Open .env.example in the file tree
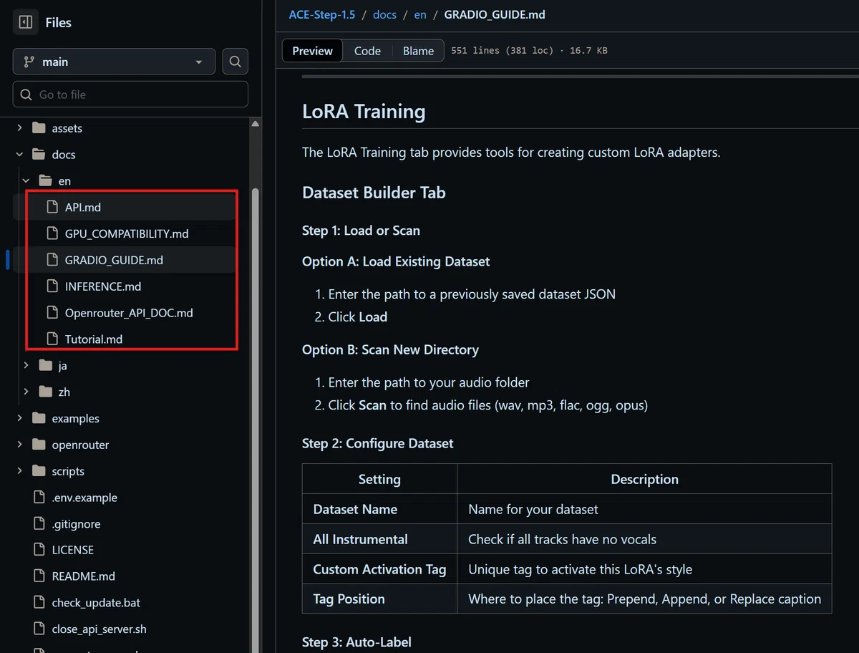 [84, 498]
